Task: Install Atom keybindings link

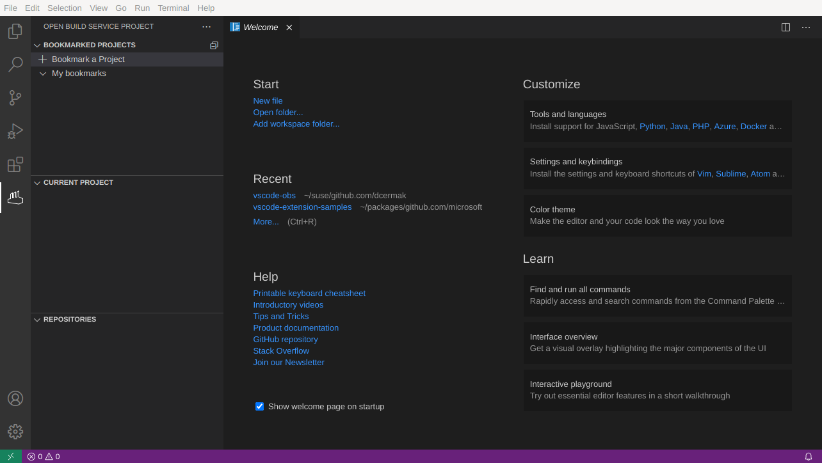Action: 760,174
